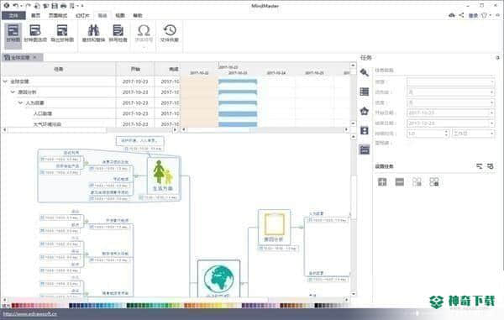Screen dimensions: 504x320
Task: Close the open document tab
Action: tap(34, 57)
